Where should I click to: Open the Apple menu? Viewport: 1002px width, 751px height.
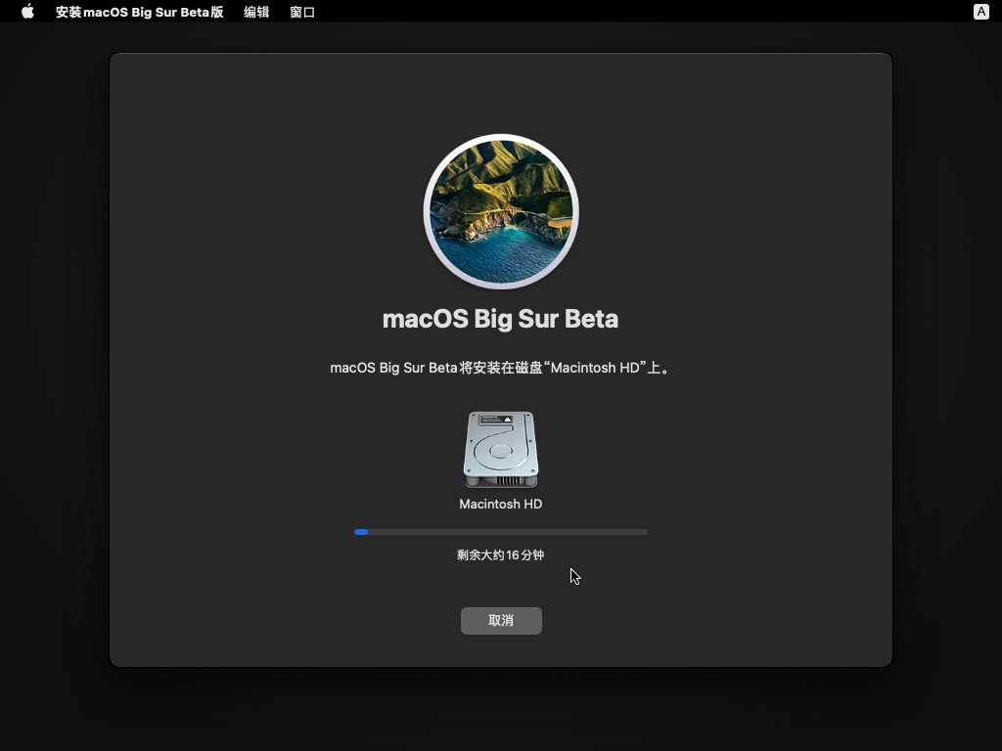click(x=27, y=12)
